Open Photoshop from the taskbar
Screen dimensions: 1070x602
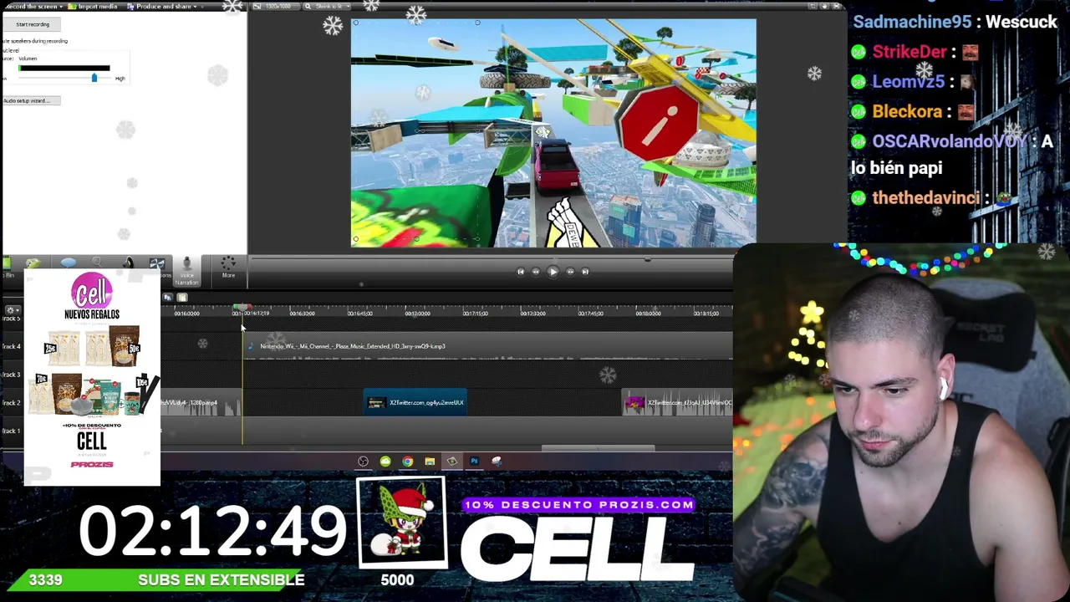click(x=474, y=462)
